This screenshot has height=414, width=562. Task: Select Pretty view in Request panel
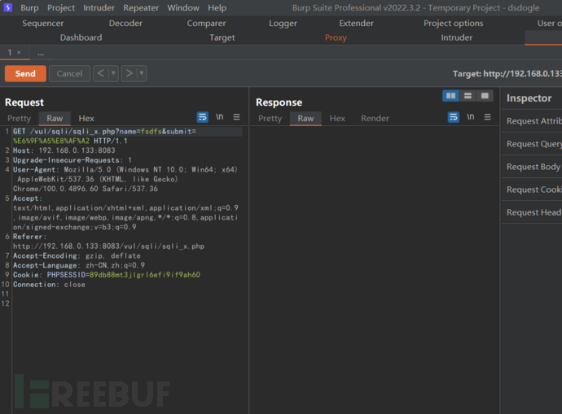(19, 119)
